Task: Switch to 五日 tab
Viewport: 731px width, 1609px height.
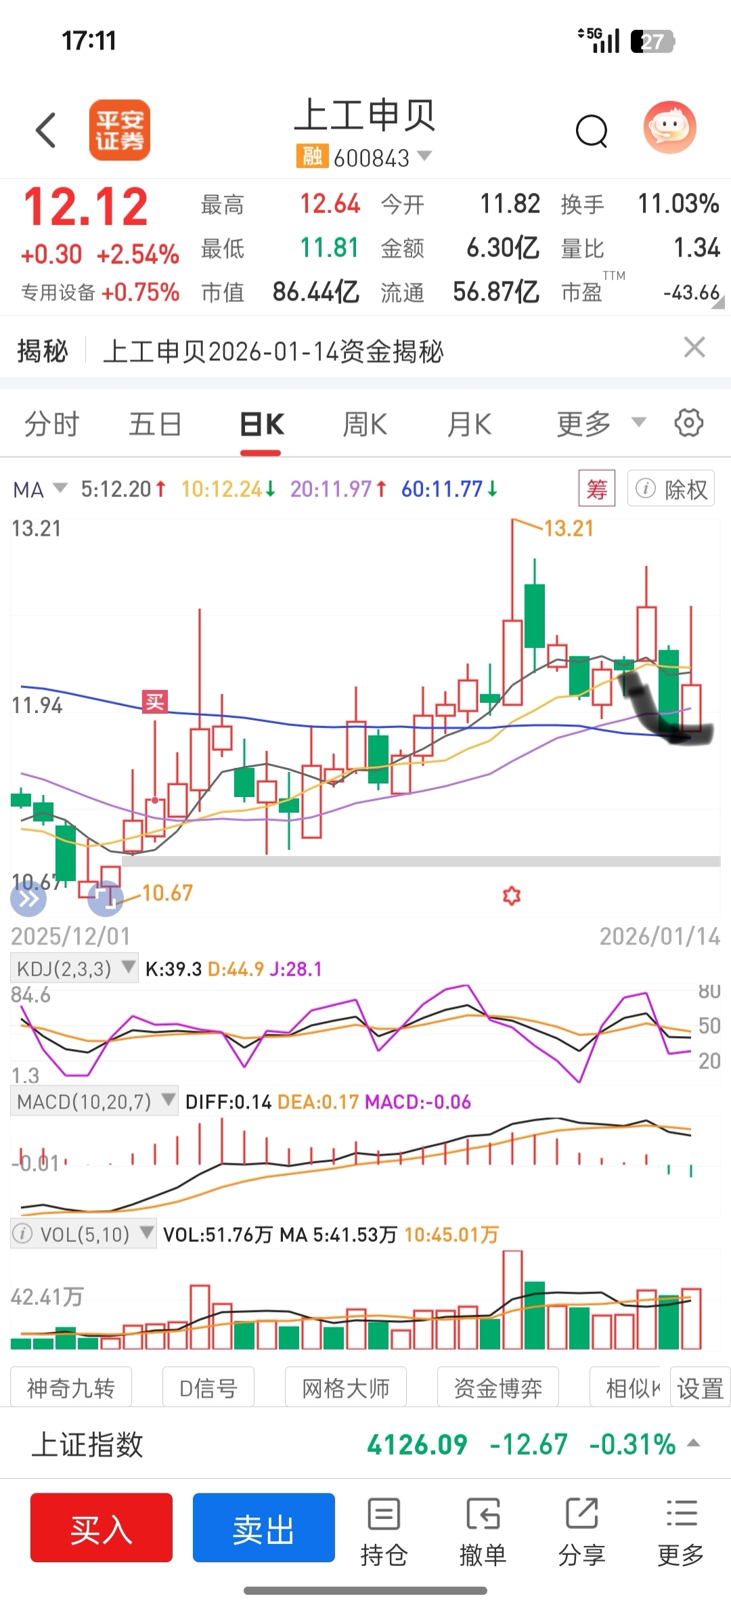Action: coord(155,425)
